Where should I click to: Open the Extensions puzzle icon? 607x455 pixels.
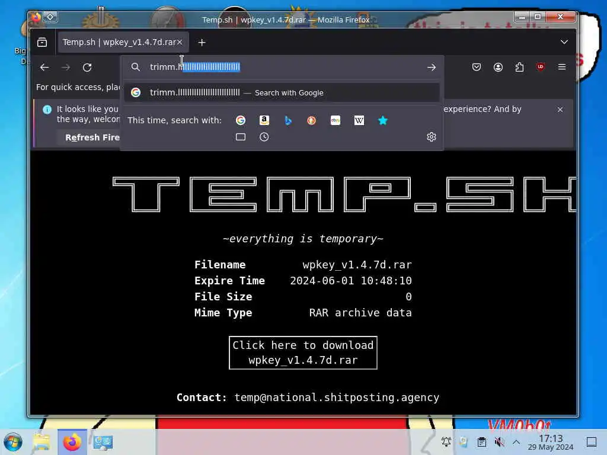[519, 68]
